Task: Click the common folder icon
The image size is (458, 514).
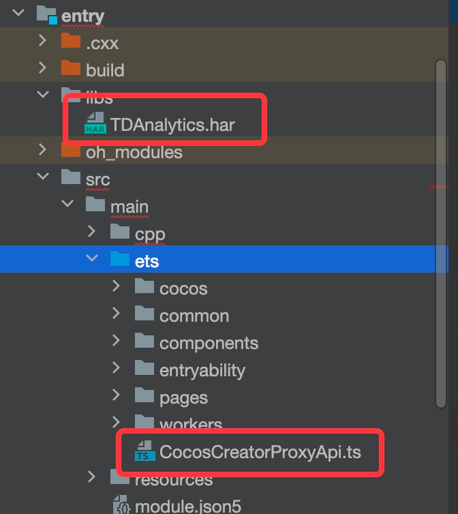Action: (x=144, y=313)
